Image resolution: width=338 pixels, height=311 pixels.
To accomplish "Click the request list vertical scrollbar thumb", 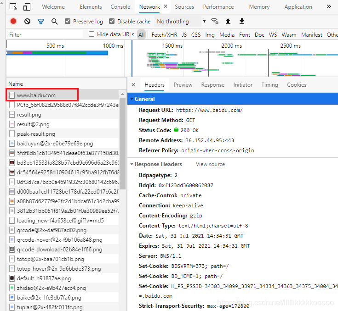I will coord(122,144).
